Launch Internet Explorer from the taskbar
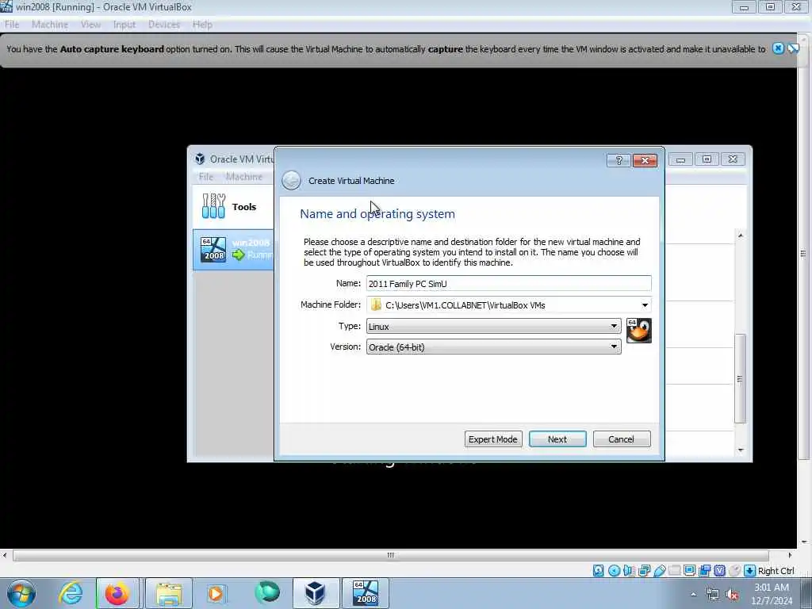 71,593
